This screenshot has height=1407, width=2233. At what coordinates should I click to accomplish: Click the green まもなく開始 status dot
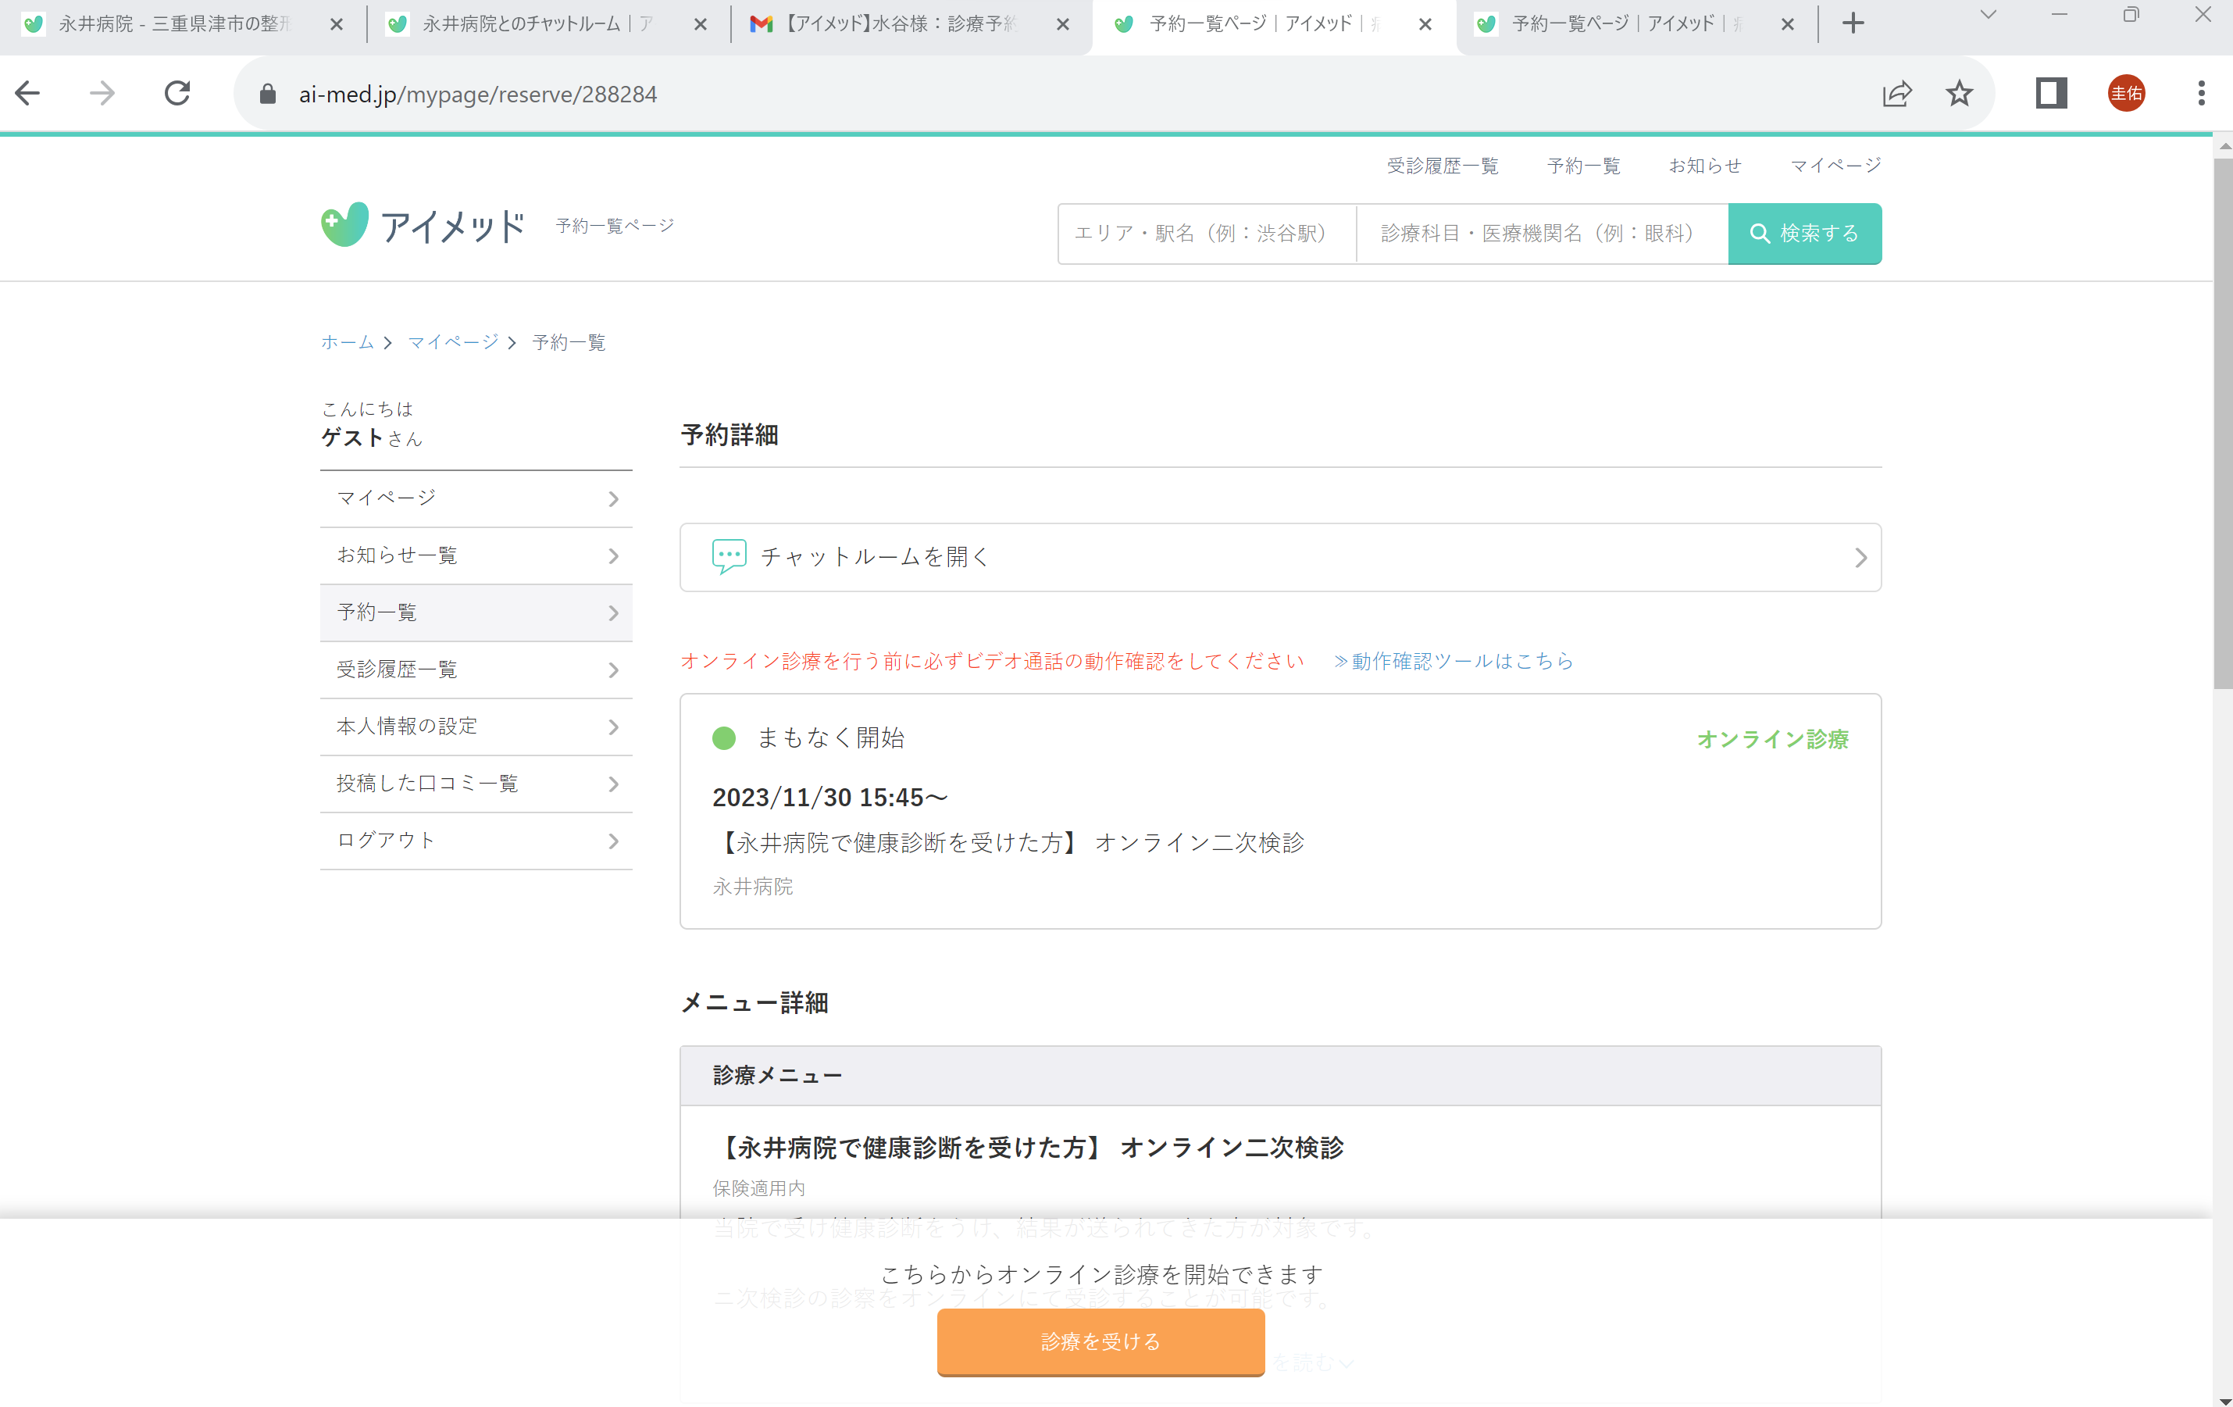[723, 738]
